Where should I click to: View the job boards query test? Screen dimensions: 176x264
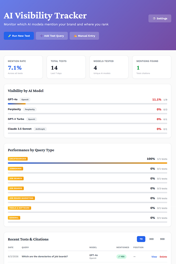[154, 257]
